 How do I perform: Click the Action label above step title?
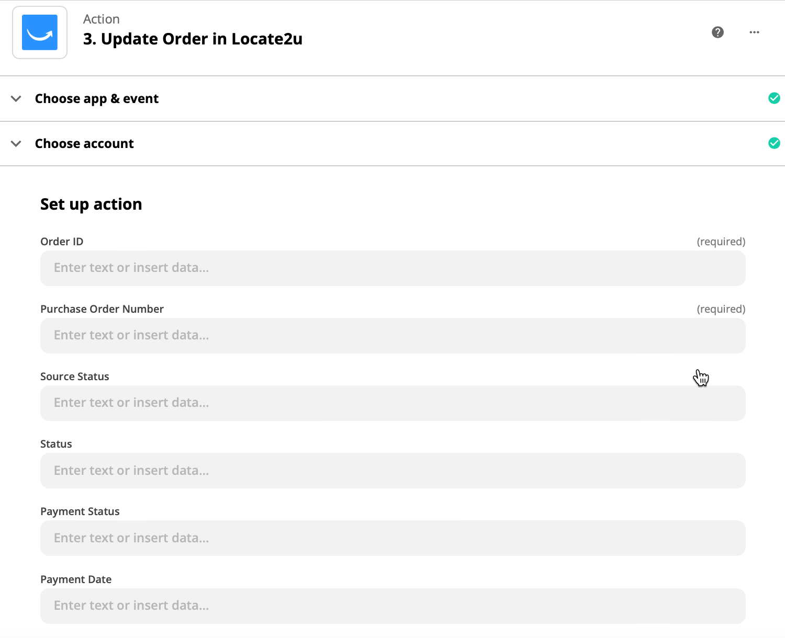[x=102, y=19]
